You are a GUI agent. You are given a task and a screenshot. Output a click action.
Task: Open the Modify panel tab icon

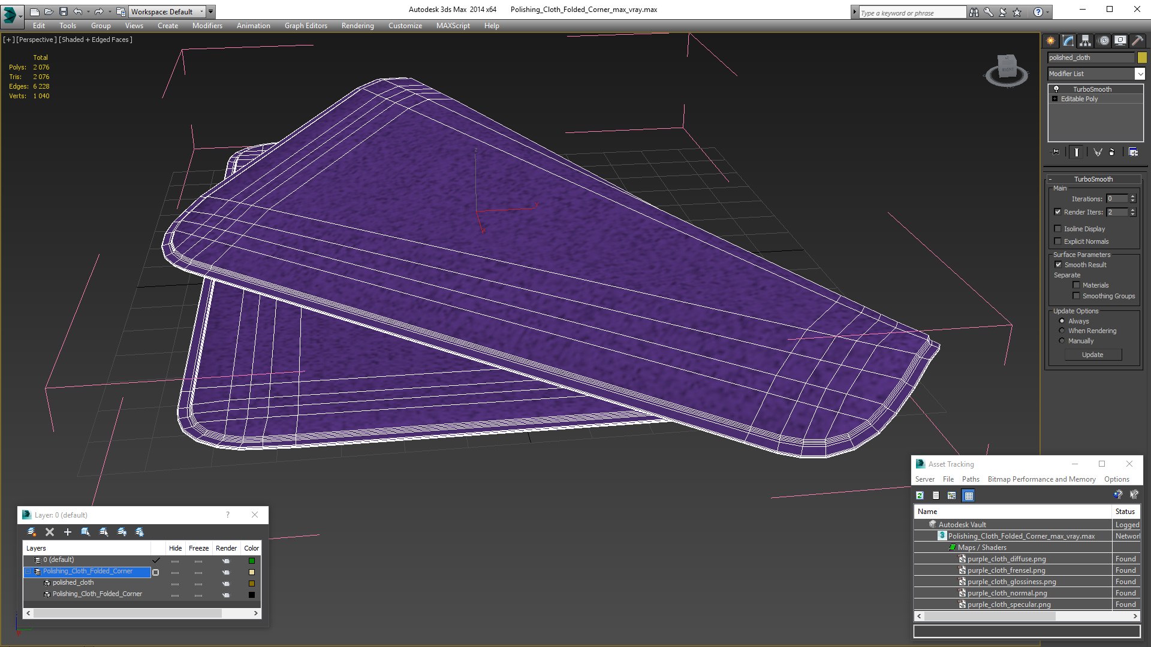pyautogui.click(x=1068, y=41)
